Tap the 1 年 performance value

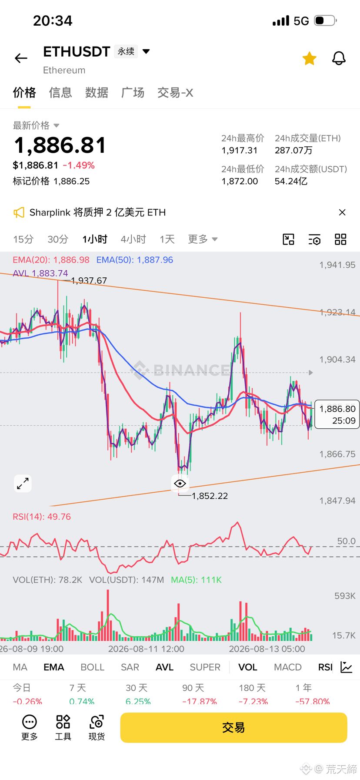(x=313, y=701)
